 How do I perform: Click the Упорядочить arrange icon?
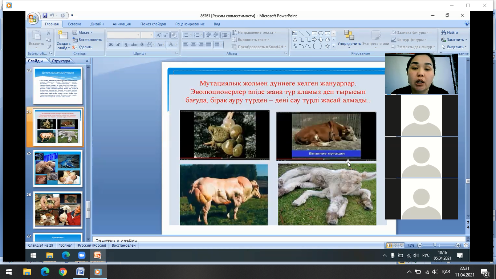349,36
